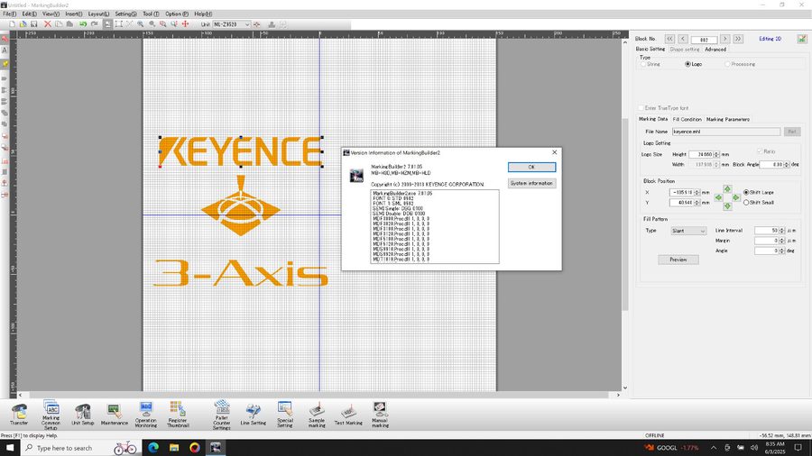
Task: Open the Transfer tool
Action: pos(19,415)
